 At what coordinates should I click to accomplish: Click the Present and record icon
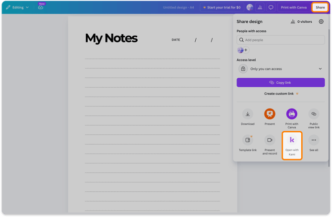[x=270, y=140]
